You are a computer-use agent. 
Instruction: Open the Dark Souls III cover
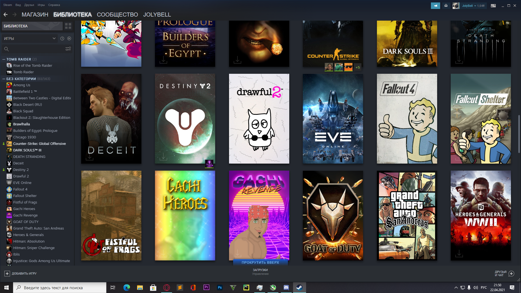(x=407, y=43)
